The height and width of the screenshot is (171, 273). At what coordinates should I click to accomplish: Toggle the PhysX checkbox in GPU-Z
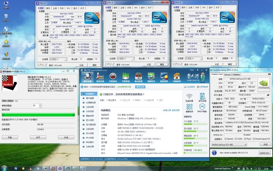click(x=245, y=139)
